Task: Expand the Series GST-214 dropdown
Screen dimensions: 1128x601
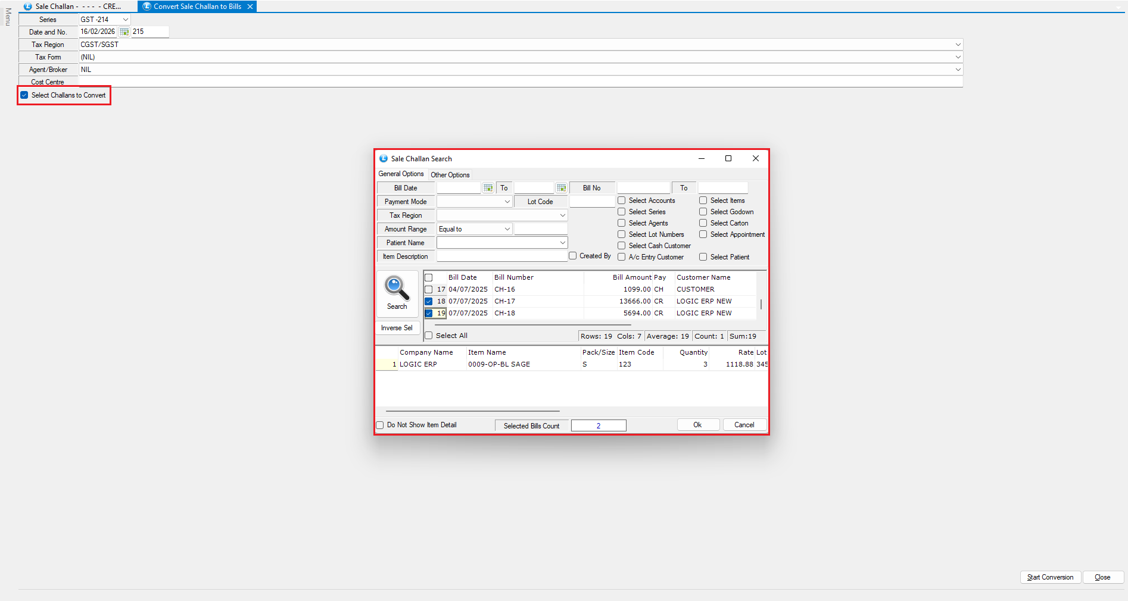Action: 125,20
